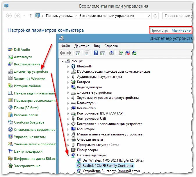This screenshot has width=196, height=177.
Task: Click the properties sheet toolbar icon
Action: point(87,53)
